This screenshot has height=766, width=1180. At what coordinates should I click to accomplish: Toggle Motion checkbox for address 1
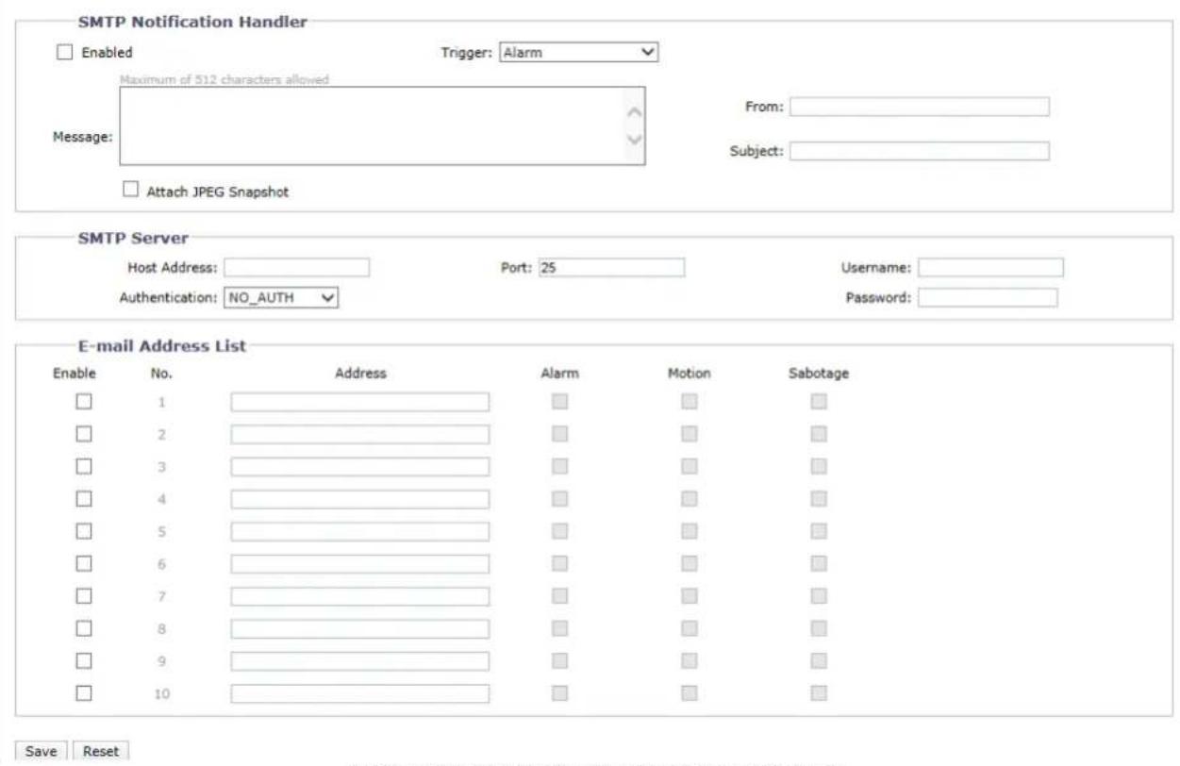[x=690, y=402]
